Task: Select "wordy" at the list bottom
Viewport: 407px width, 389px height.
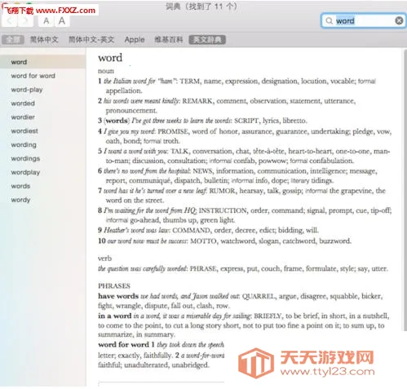Action: tap(43, 200)
